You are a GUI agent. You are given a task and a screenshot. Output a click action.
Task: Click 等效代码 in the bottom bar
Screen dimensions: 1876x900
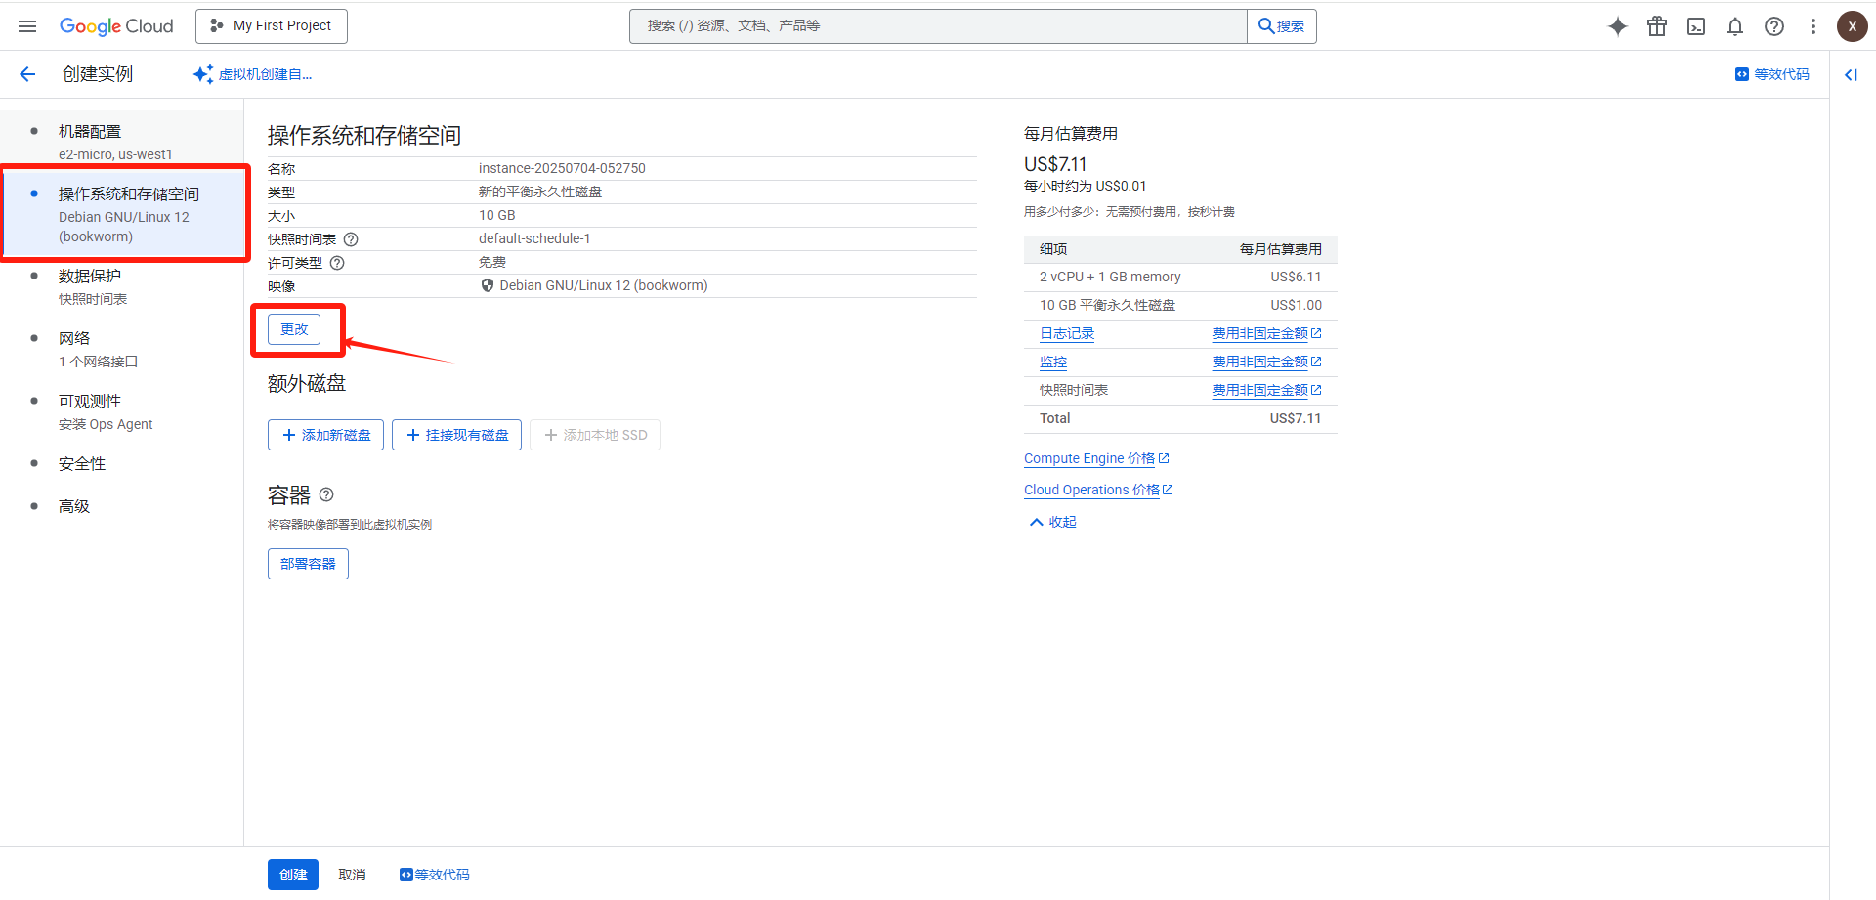tap(435, 875)
